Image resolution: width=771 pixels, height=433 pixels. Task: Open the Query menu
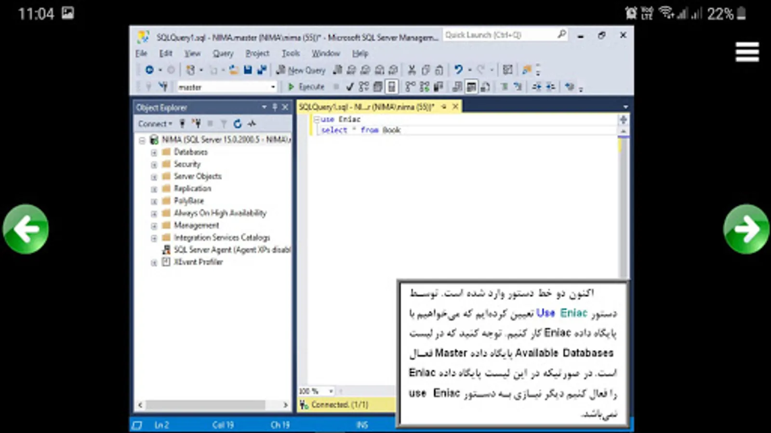coord(223,53)
